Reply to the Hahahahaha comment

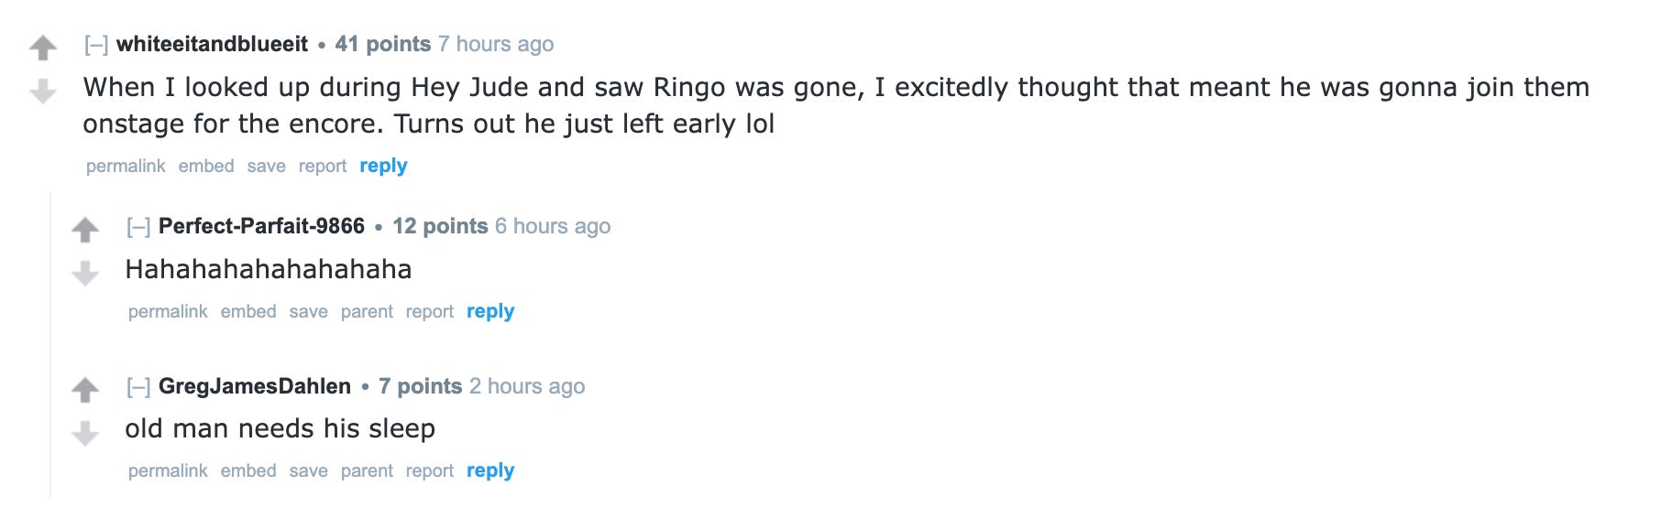click(490, 311)
